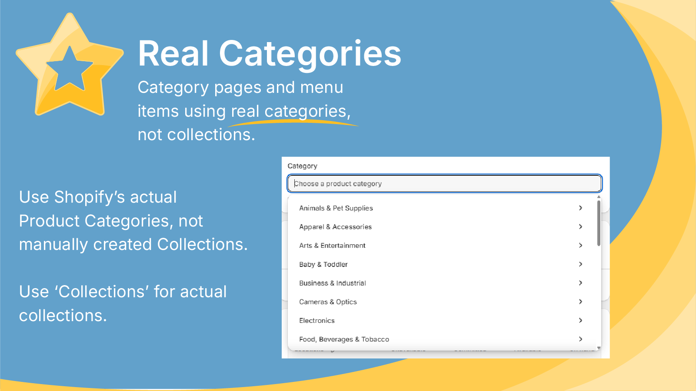This screenshot has height=391, width=696.
Task: Expand the Cameras & Optics subcategories
Action: tap(580, 302)
